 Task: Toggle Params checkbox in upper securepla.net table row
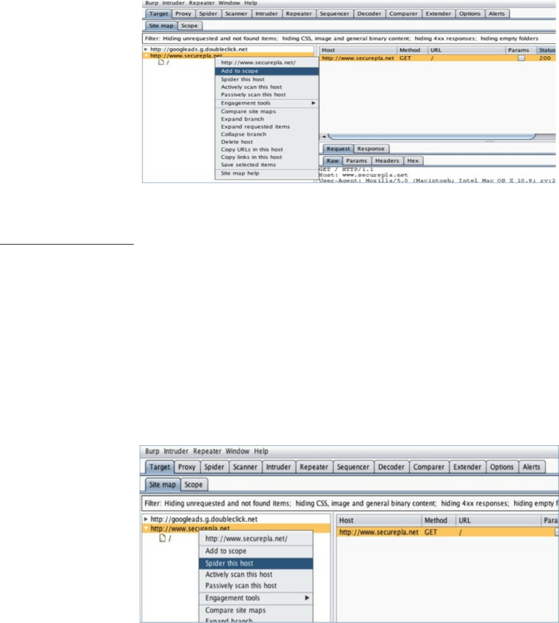pyautogui.click(x=521, y=58)
